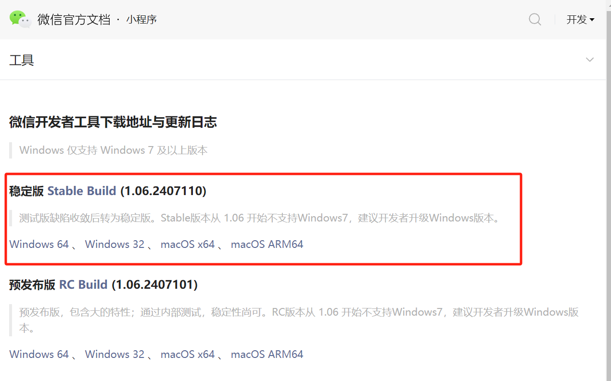Click the 工具 section title
The width and height of the screenshot is (611, 381).
(22, 60)
